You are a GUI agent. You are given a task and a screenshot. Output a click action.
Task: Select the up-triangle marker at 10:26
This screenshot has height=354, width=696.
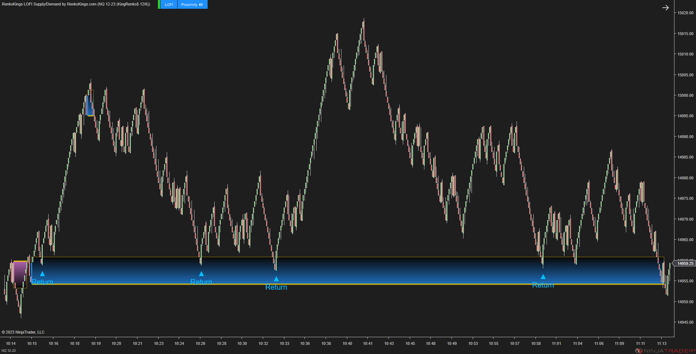coord(201,273)
